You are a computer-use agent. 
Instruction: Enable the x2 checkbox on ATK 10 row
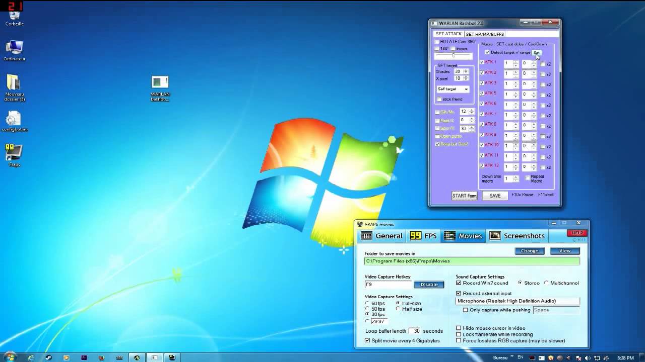pos(543,146)
